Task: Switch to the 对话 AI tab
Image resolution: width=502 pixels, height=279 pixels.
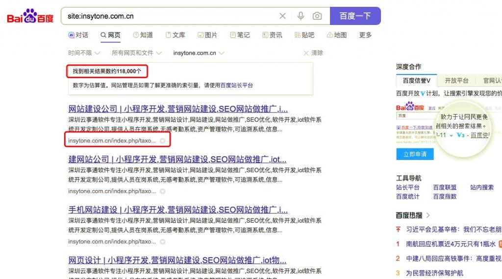Action: coord(78,35)
